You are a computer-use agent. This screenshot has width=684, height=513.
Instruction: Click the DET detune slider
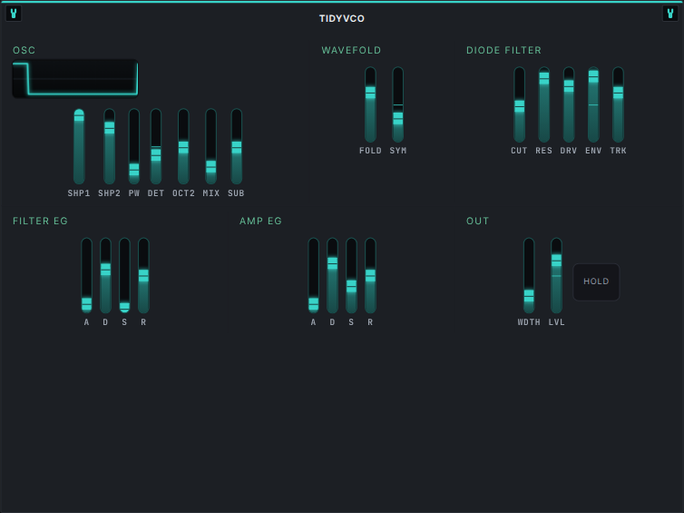156,146
